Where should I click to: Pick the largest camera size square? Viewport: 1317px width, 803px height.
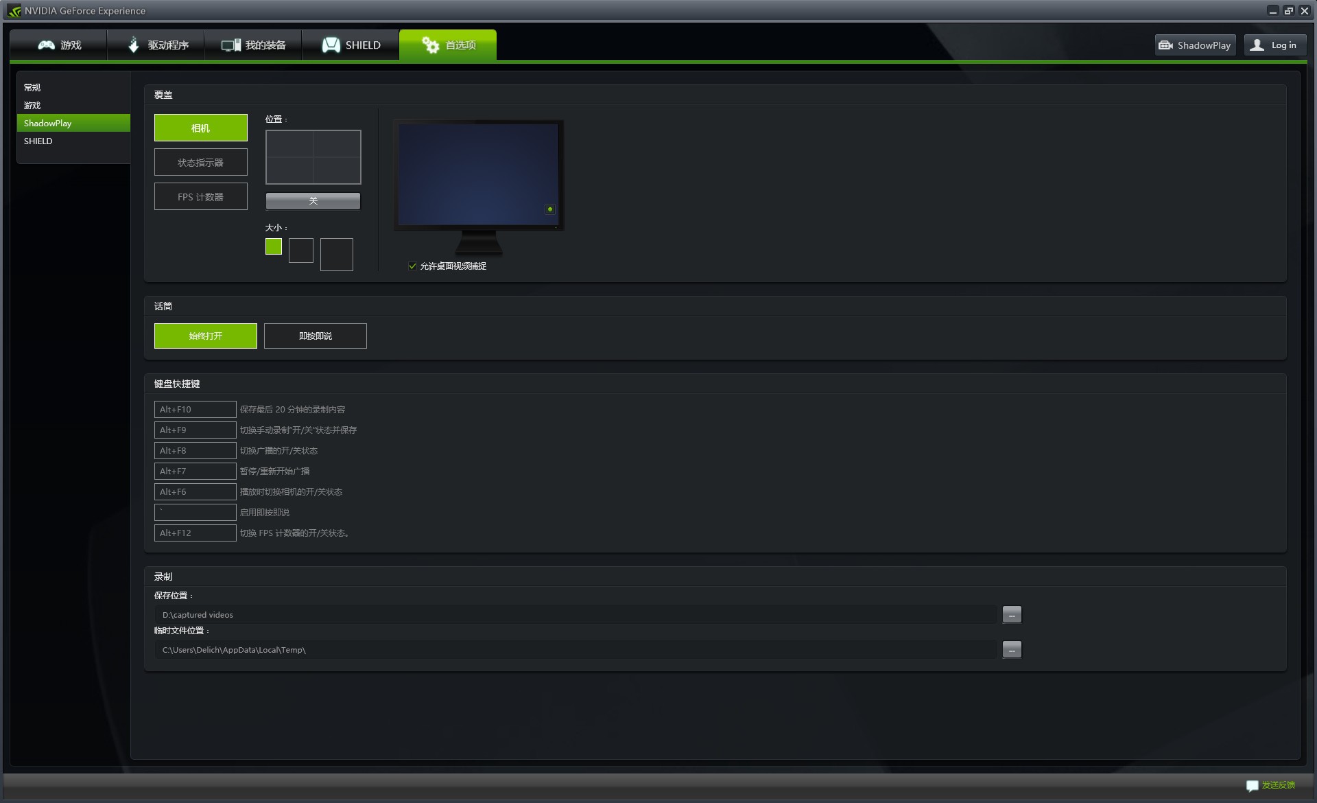click(337, 255)
